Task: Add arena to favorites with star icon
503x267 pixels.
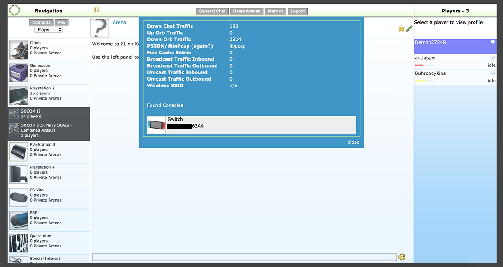Action: tap(401, 29)
